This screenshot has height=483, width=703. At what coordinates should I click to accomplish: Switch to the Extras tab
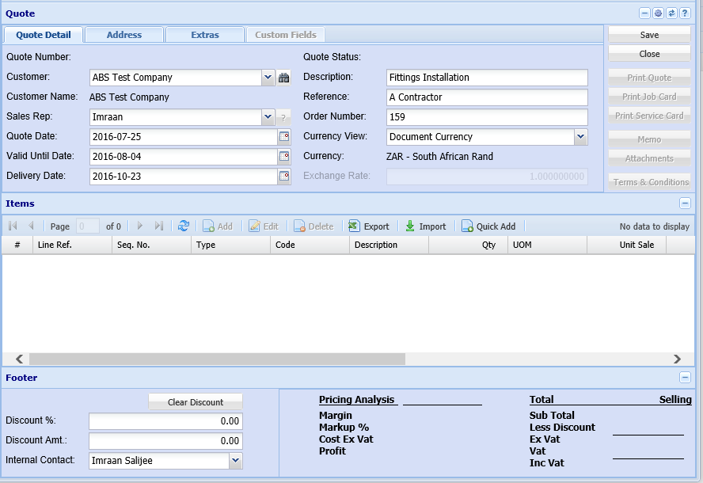click(x=205, y=35)
